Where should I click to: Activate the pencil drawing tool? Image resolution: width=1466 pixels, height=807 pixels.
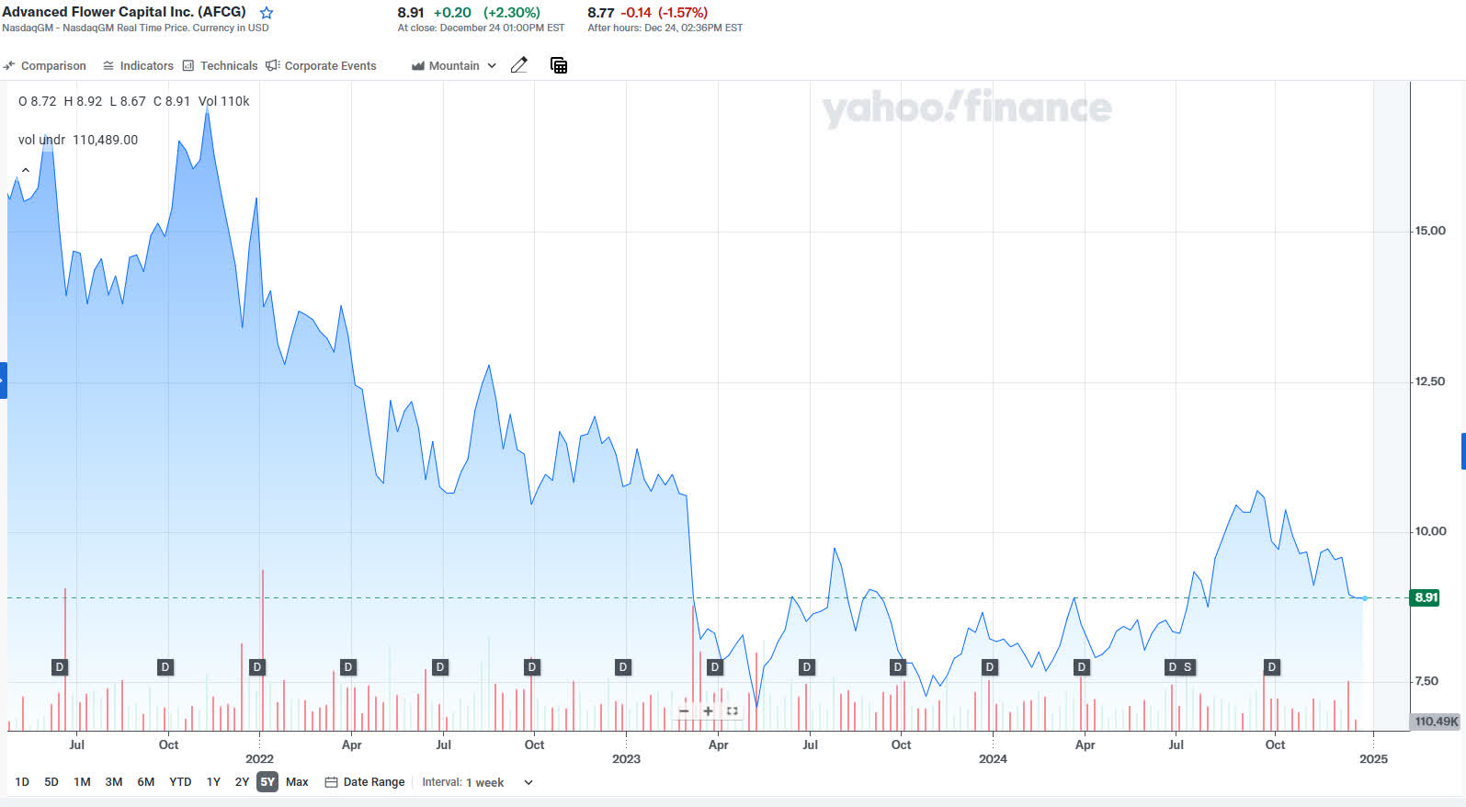point(519,65)
